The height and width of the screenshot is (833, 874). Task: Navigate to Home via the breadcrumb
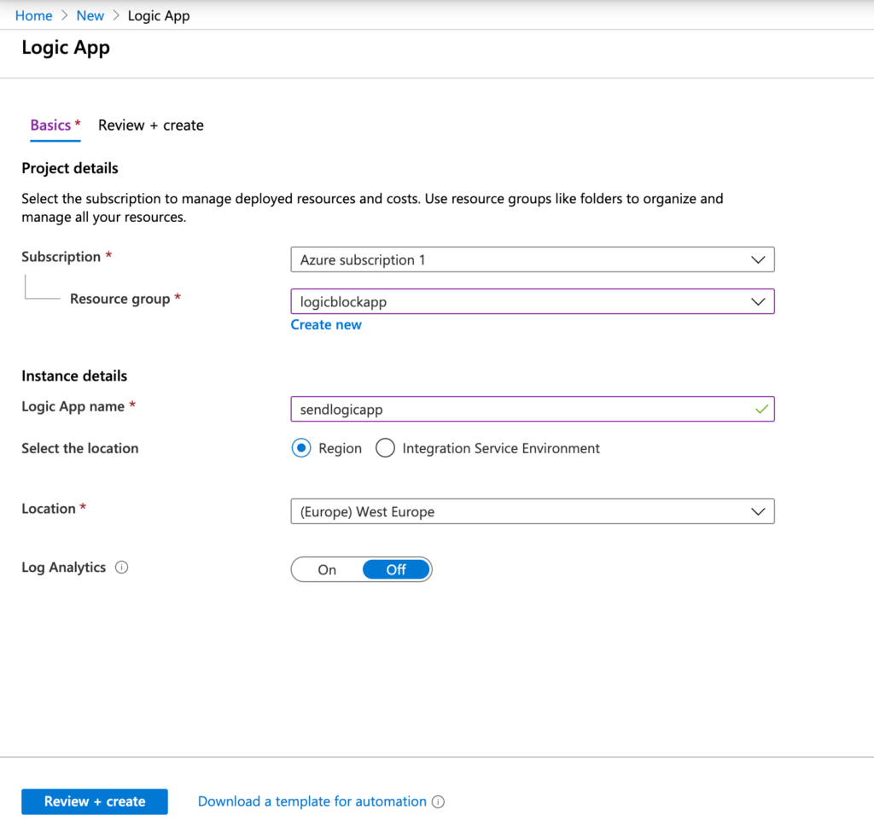pos(33,15)
